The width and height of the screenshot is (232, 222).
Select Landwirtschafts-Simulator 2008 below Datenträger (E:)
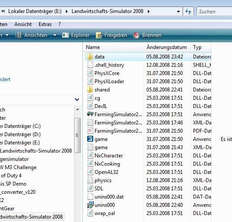pos(36,151)
